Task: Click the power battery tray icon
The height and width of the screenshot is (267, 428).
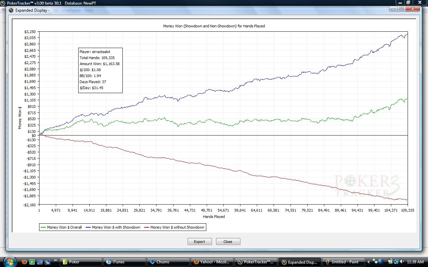Action: [x=391, y=262]
